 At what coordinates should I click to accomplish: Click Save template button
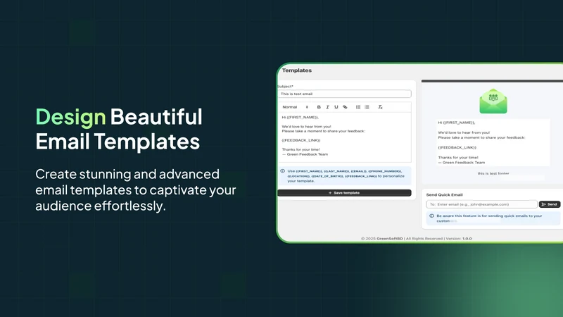pyautogui.click(x=344, y=193)
